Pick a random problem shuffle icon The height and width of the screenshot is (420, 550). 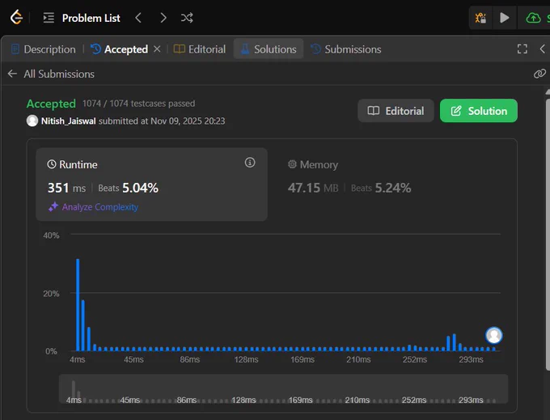coord(187,18)
